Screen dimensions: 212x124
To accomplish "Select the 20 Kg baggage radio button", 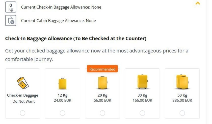I will pyautogui.click(x=102, y=113).
